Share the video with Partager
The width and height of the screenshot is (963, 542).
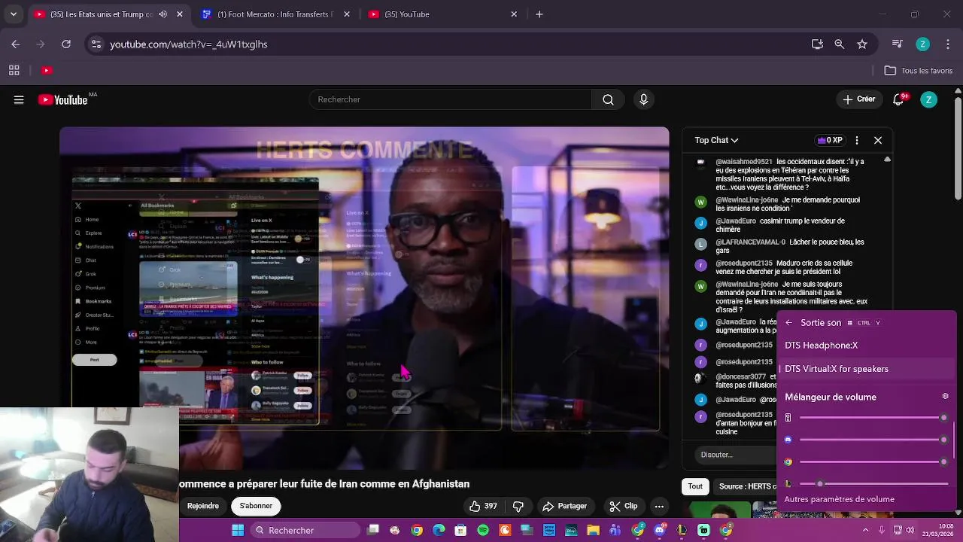[564, 506]
